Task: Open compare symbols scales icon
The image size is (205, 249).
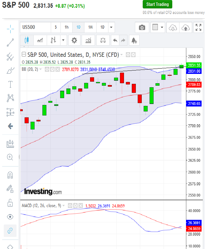Action: tap(103, 40)
